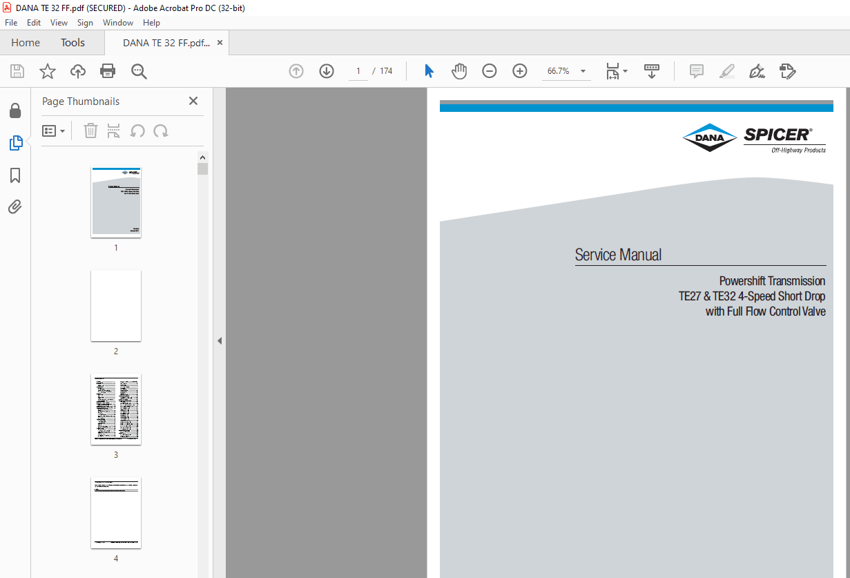Click the Print file icon
The width and height of the screenshot is (850, 578).
click(108, 71)
